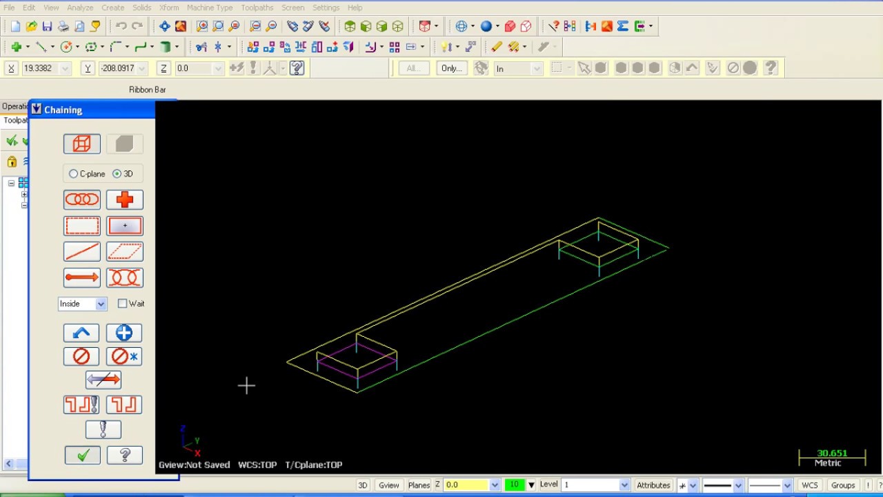Select the Chain option with linked rings
This screenshot has height=497, width=883.
click(x=82, y=199)
